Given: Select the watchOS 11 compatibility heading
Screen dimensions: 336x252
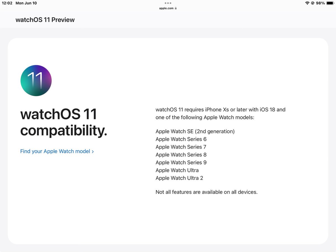Looking at the screenshot, I should [64, 122].
